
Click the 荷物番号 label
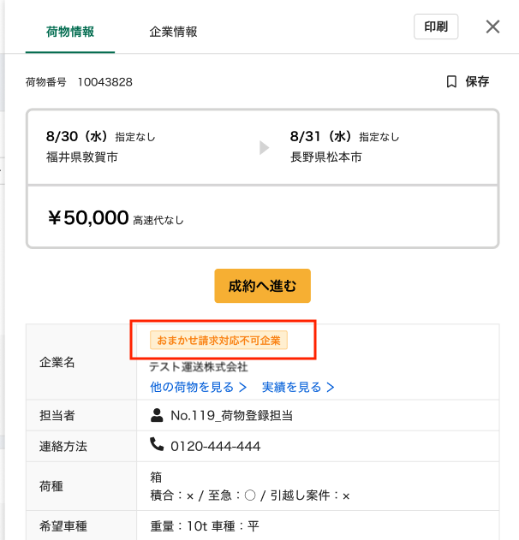tap(46, 82)
